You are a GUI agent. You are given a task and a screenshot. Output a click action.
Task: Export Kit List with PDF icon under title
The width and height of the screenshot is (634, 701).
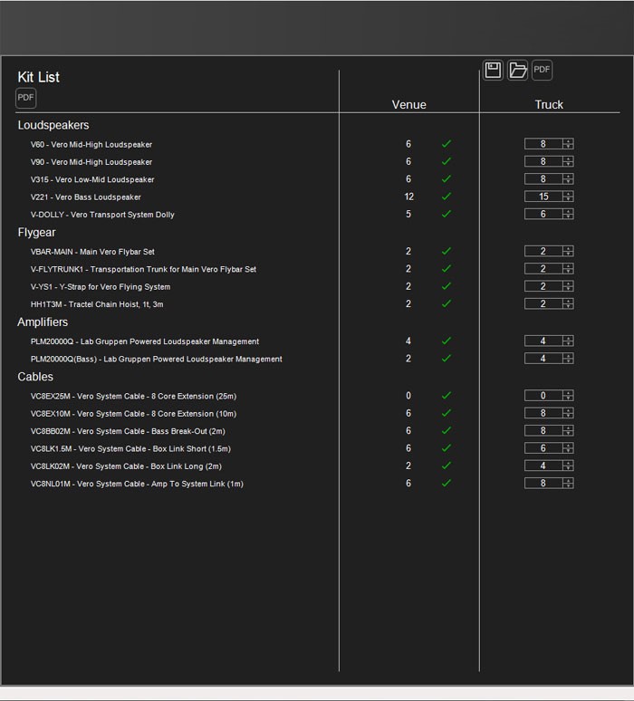(25, 98)
